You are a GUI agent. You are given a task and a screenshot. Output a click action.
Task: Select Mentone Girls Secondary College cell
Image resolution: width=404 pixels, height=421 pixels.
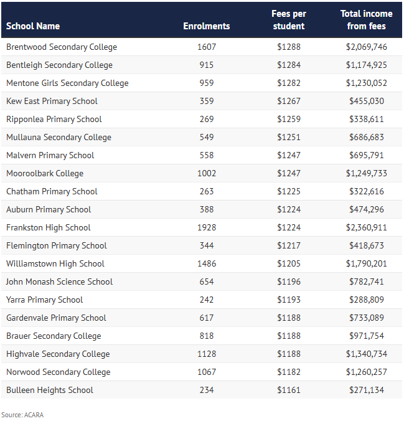pyautogui.click(x=67, y=83)
